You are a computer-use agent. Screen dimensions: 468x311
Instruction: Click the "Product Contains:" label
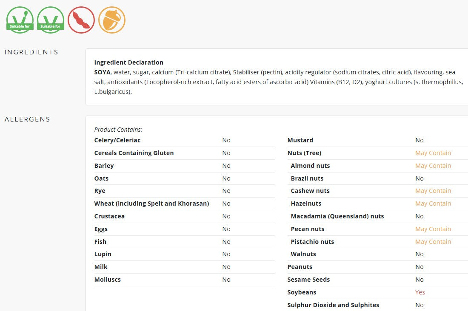118,130
